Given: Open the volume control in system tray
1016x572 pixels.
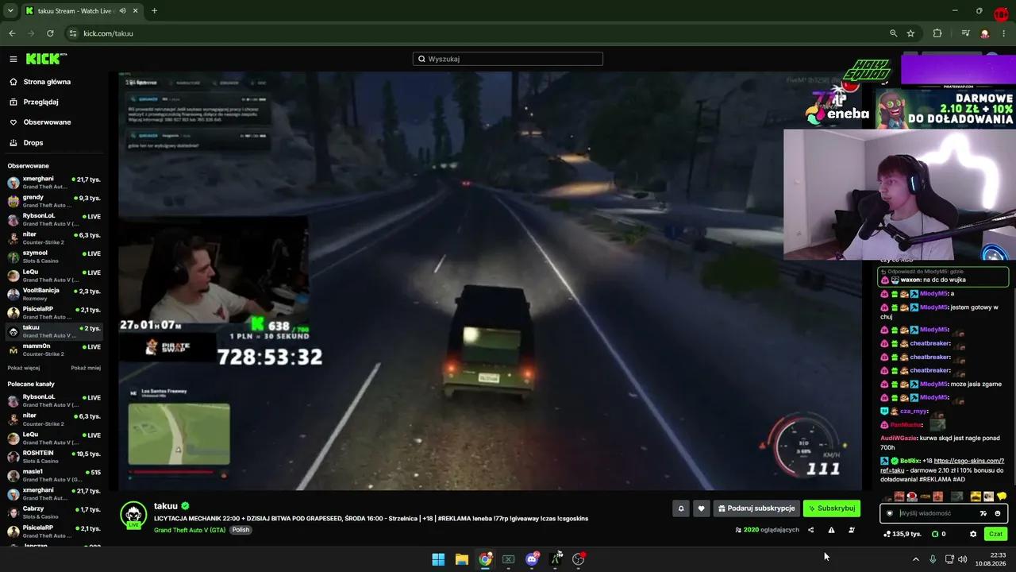Looking at the screenshot, I should pyautogui.click(x=963, y=559).
